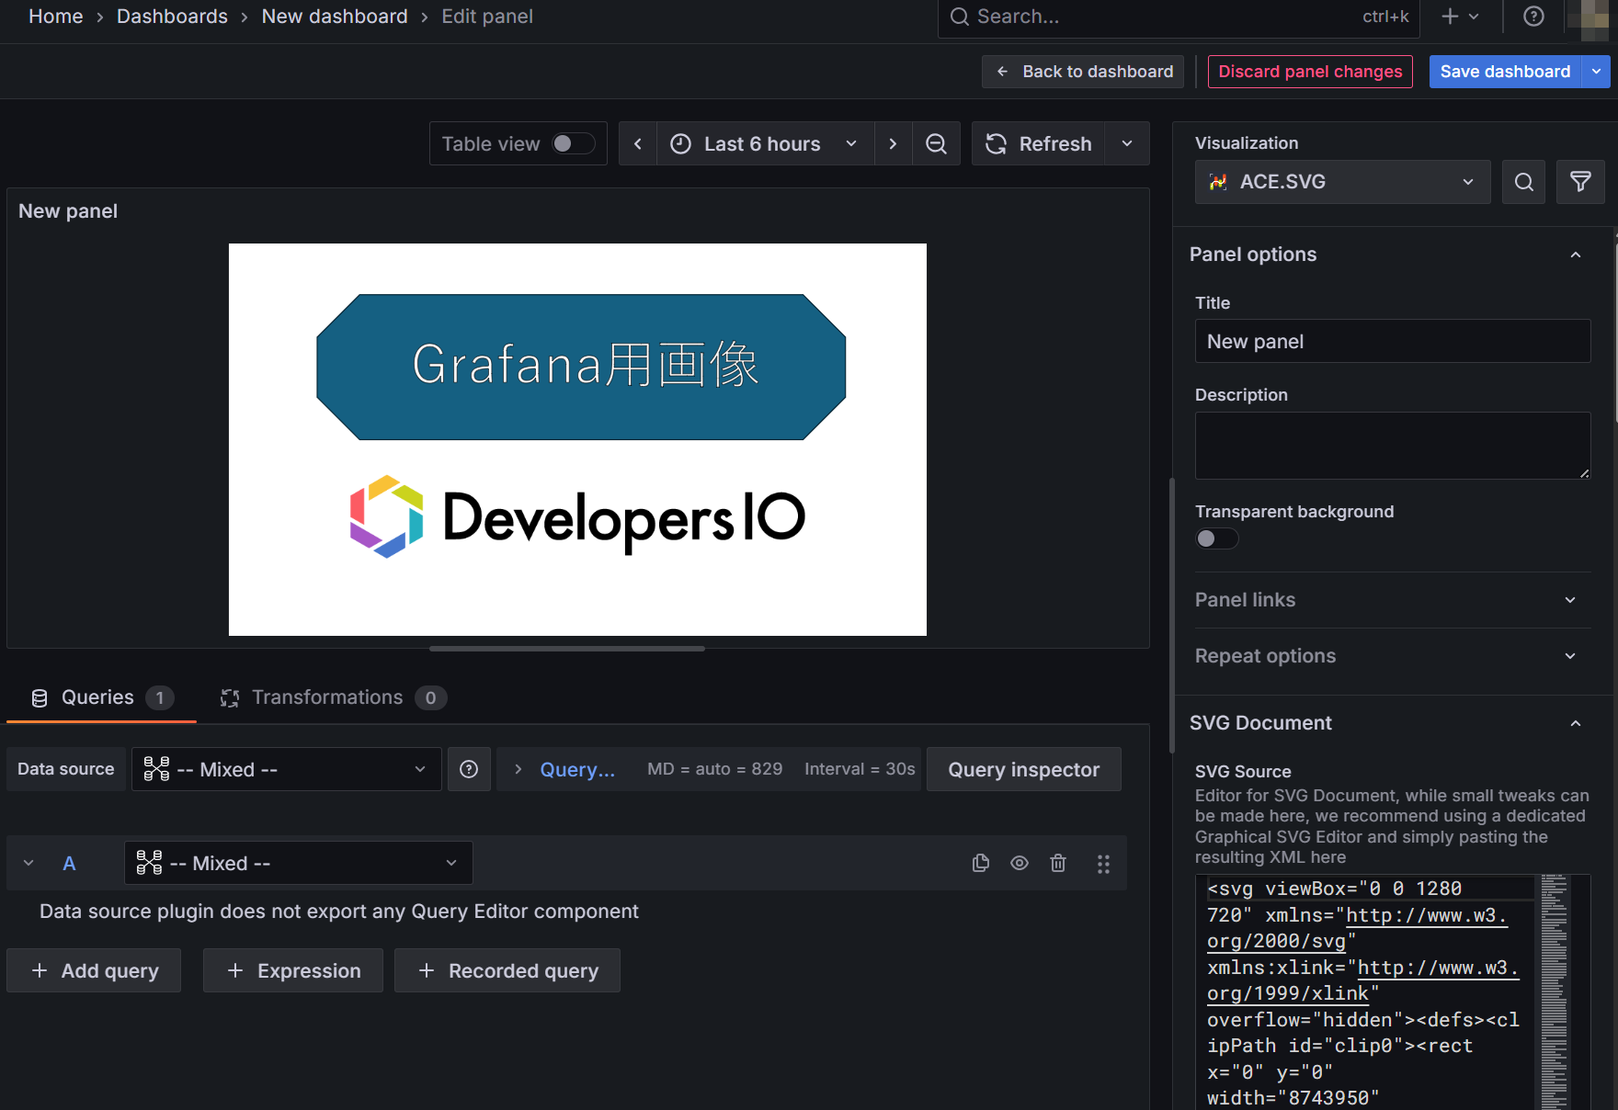Expand the Repeat options section
This screenshot has width=1618, height=1110.
point(1392,656)
